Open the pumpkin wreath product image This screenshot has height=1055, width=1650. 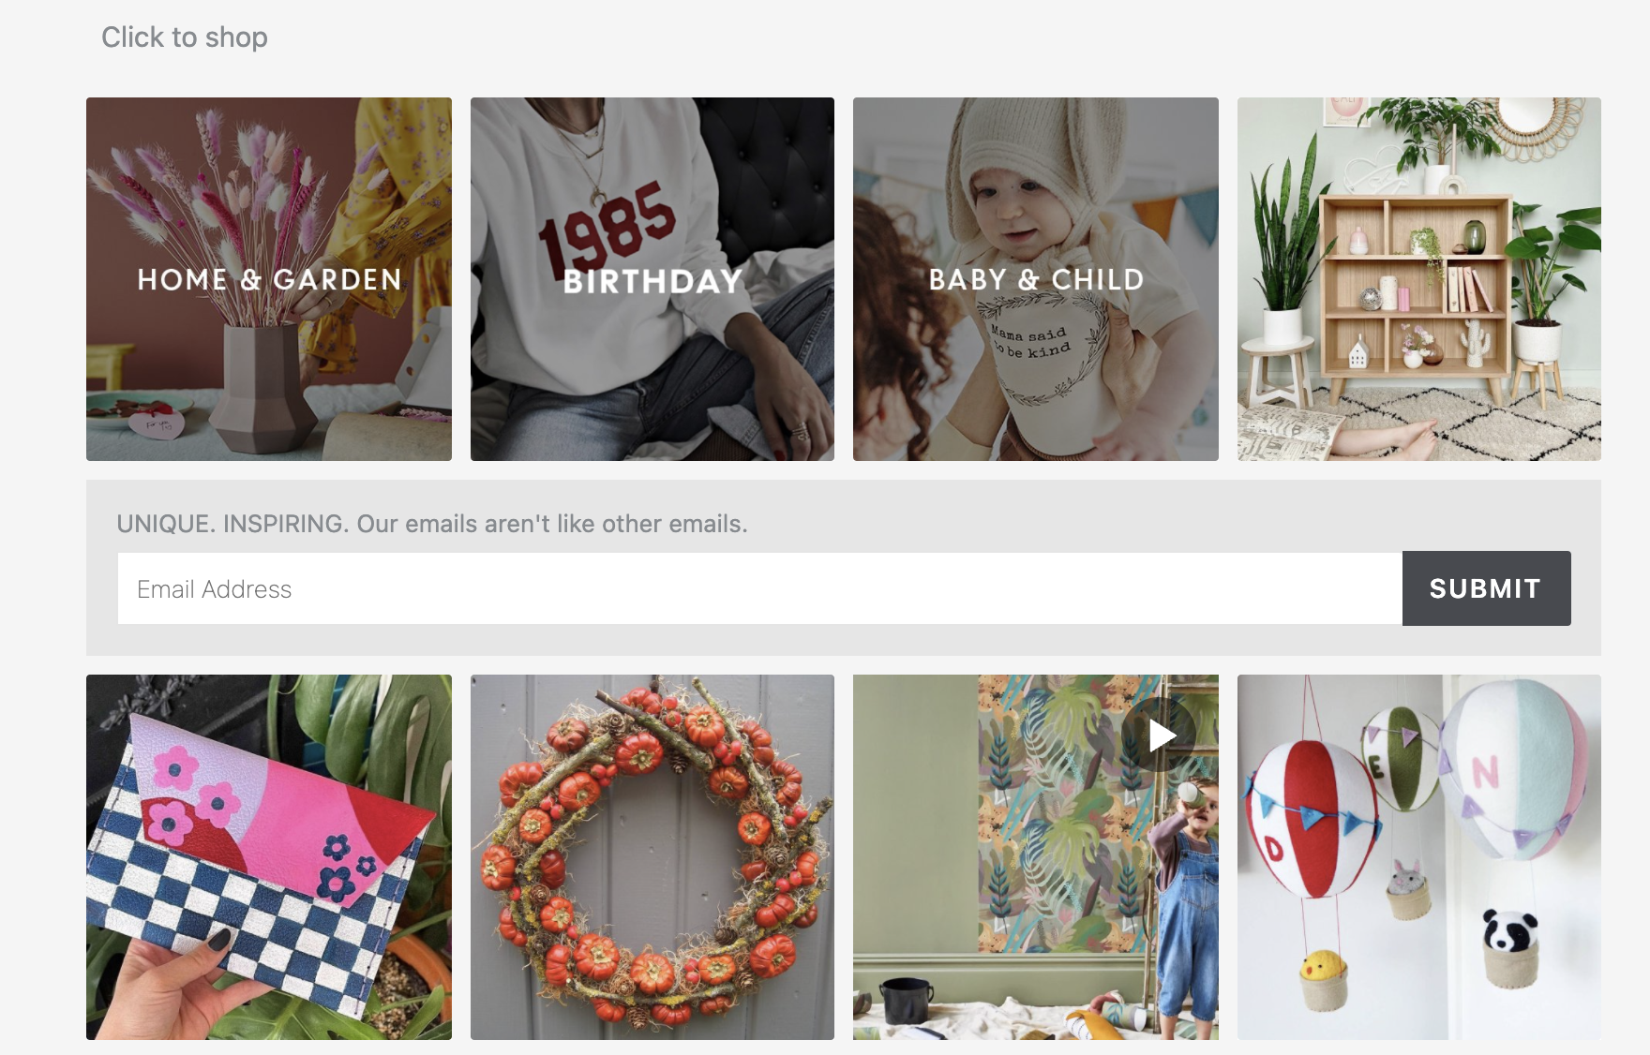click(x=652, y=857)
